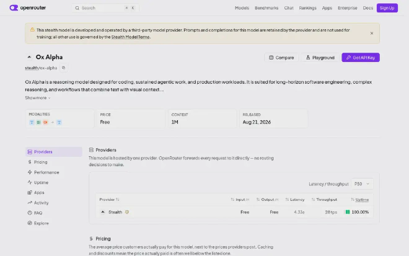Click the Providers section heading icon
The width and height of the screenshot is (409, 256).
(91, 150)
